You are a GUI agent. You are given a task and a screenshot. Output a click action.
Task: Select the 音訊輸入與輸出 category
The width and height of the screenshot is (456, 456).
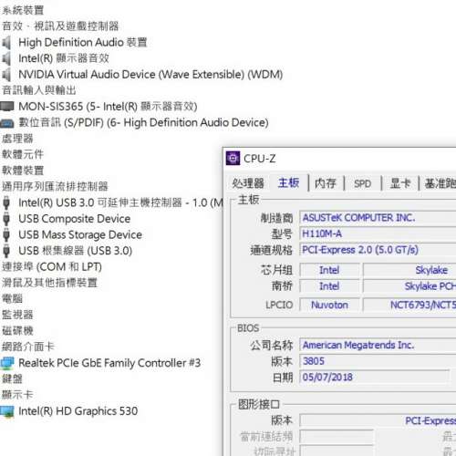tap(39, 90)
